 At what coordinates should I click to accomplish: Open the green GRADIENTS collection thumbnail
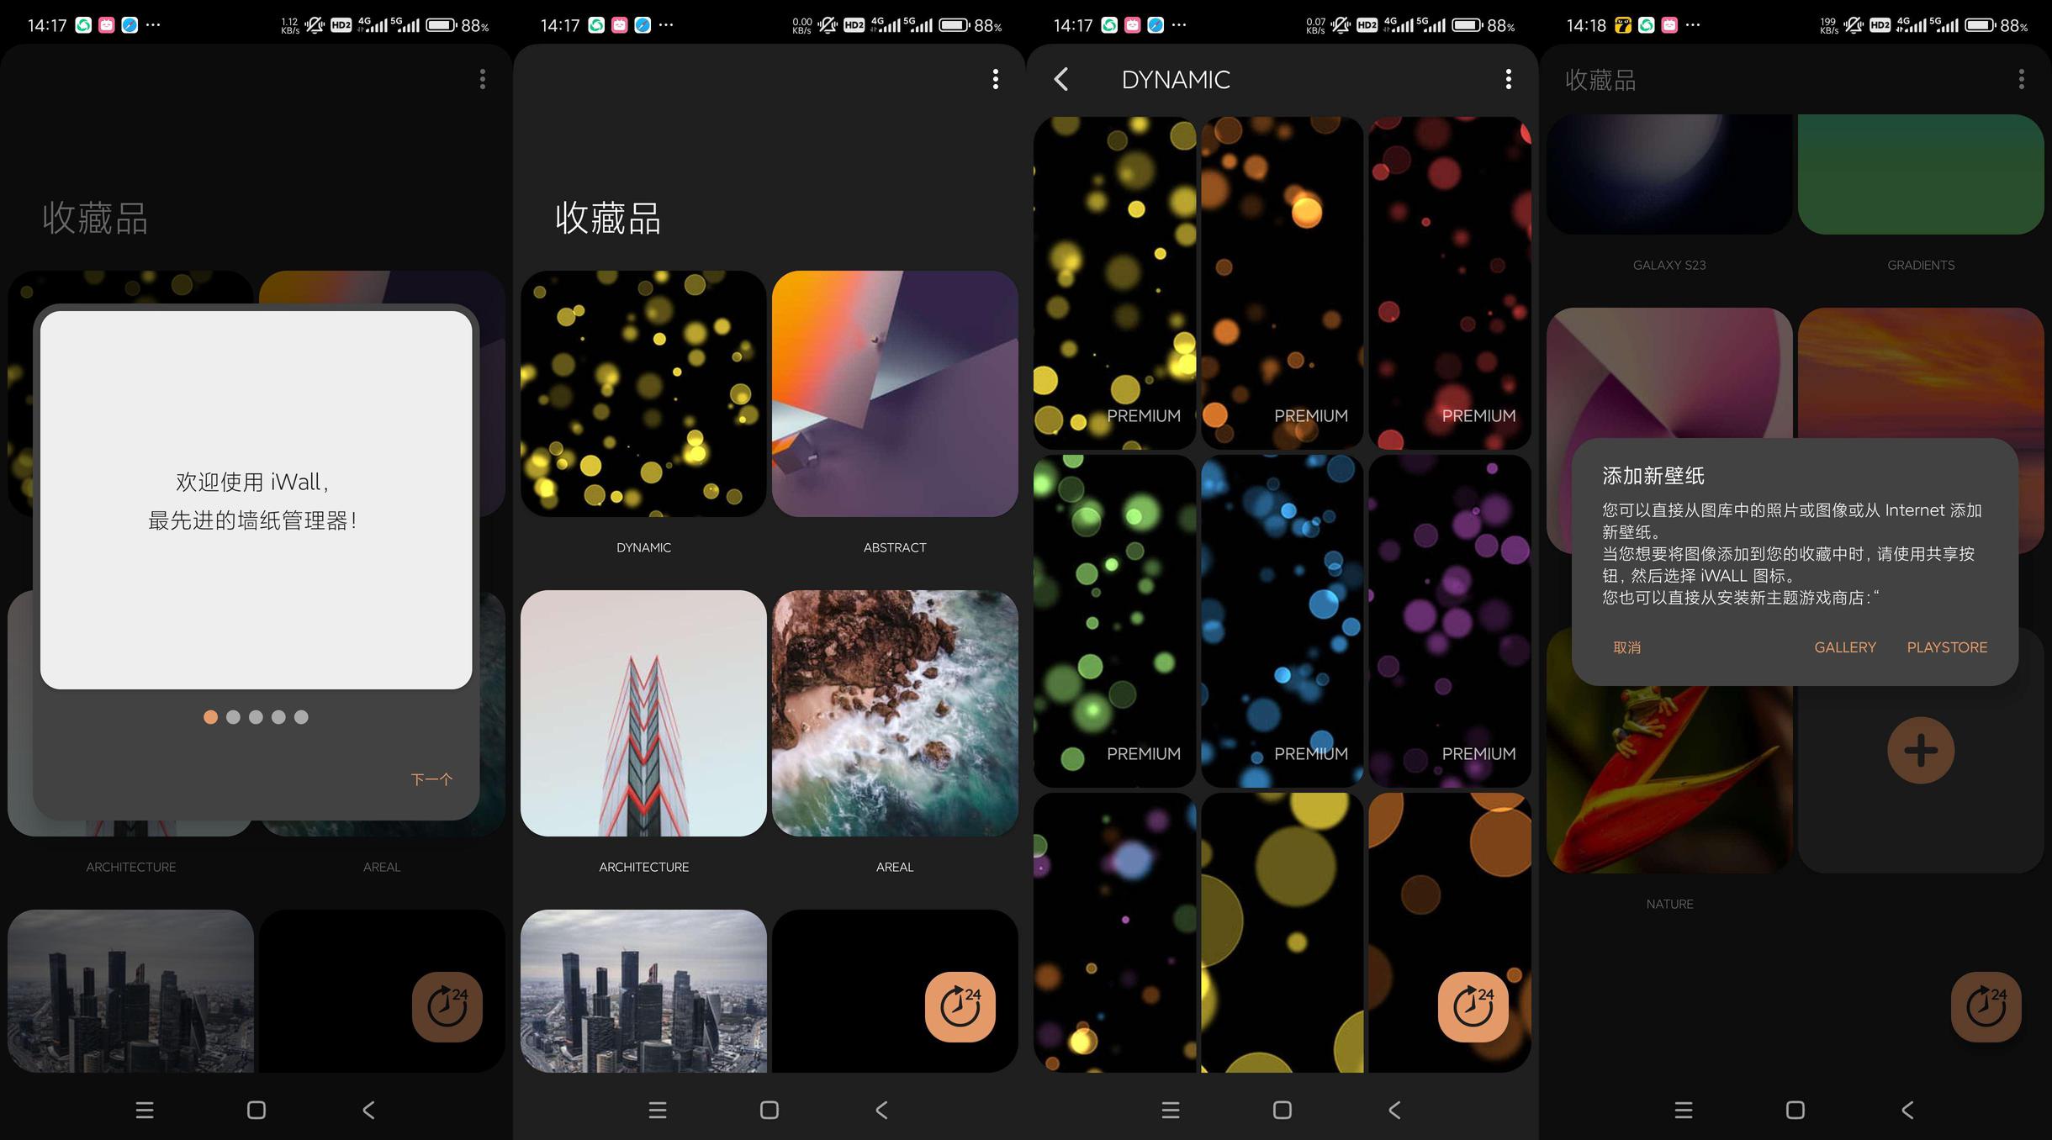pyautogui.click(x=1921, y=174)
